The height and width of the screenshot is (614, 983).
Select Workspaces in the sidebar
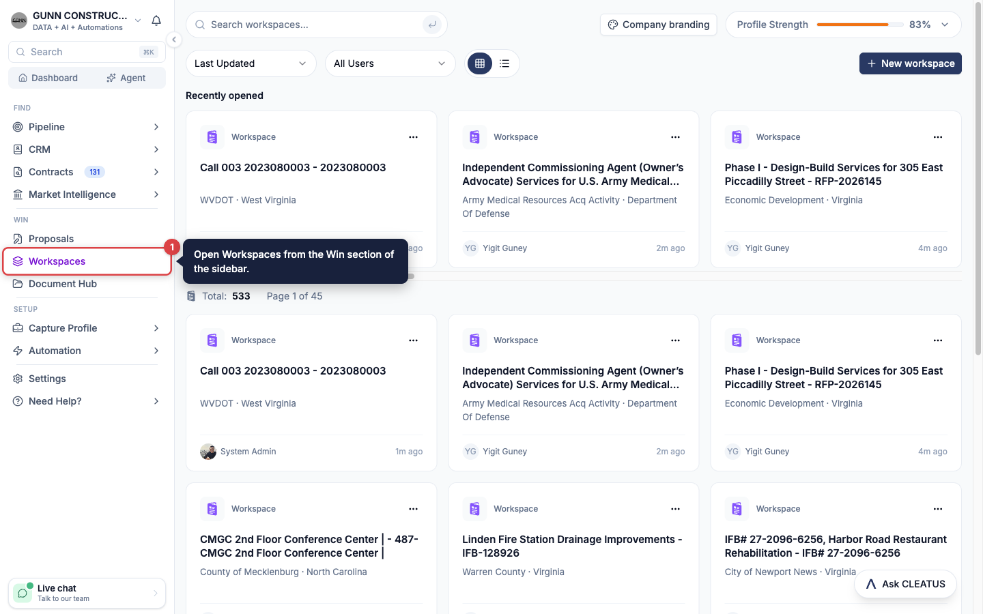87,261
